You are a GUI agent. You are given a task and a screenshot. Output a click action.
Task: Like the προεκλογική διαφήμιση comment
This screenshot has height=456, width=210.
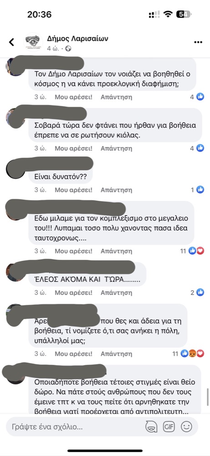tap(73, 97)
